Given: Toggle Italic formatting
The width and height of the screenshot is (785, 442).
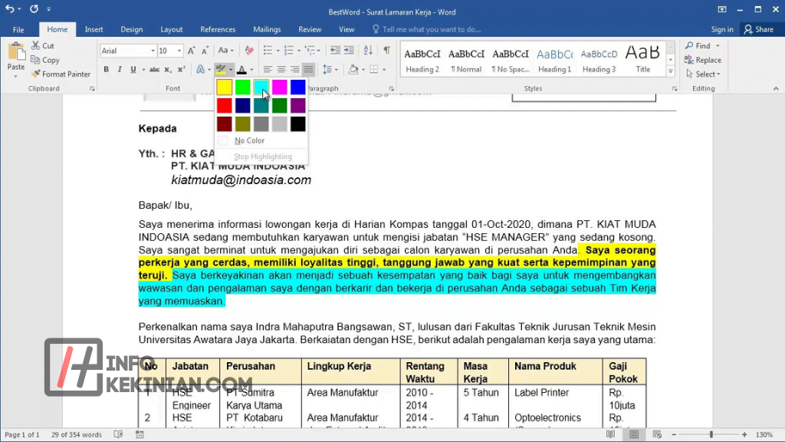Looking at the screenshot, I should tap(119, 70).
